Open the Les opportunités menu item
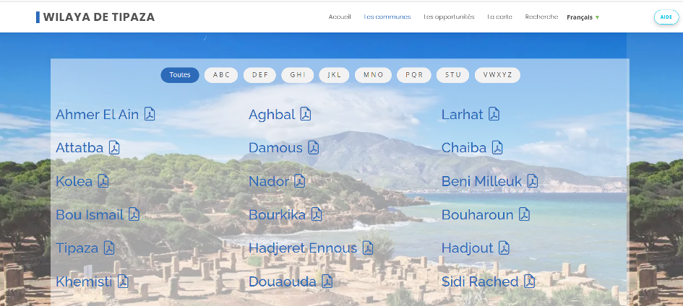The image size is (683, 306). (x=449, y=17)
